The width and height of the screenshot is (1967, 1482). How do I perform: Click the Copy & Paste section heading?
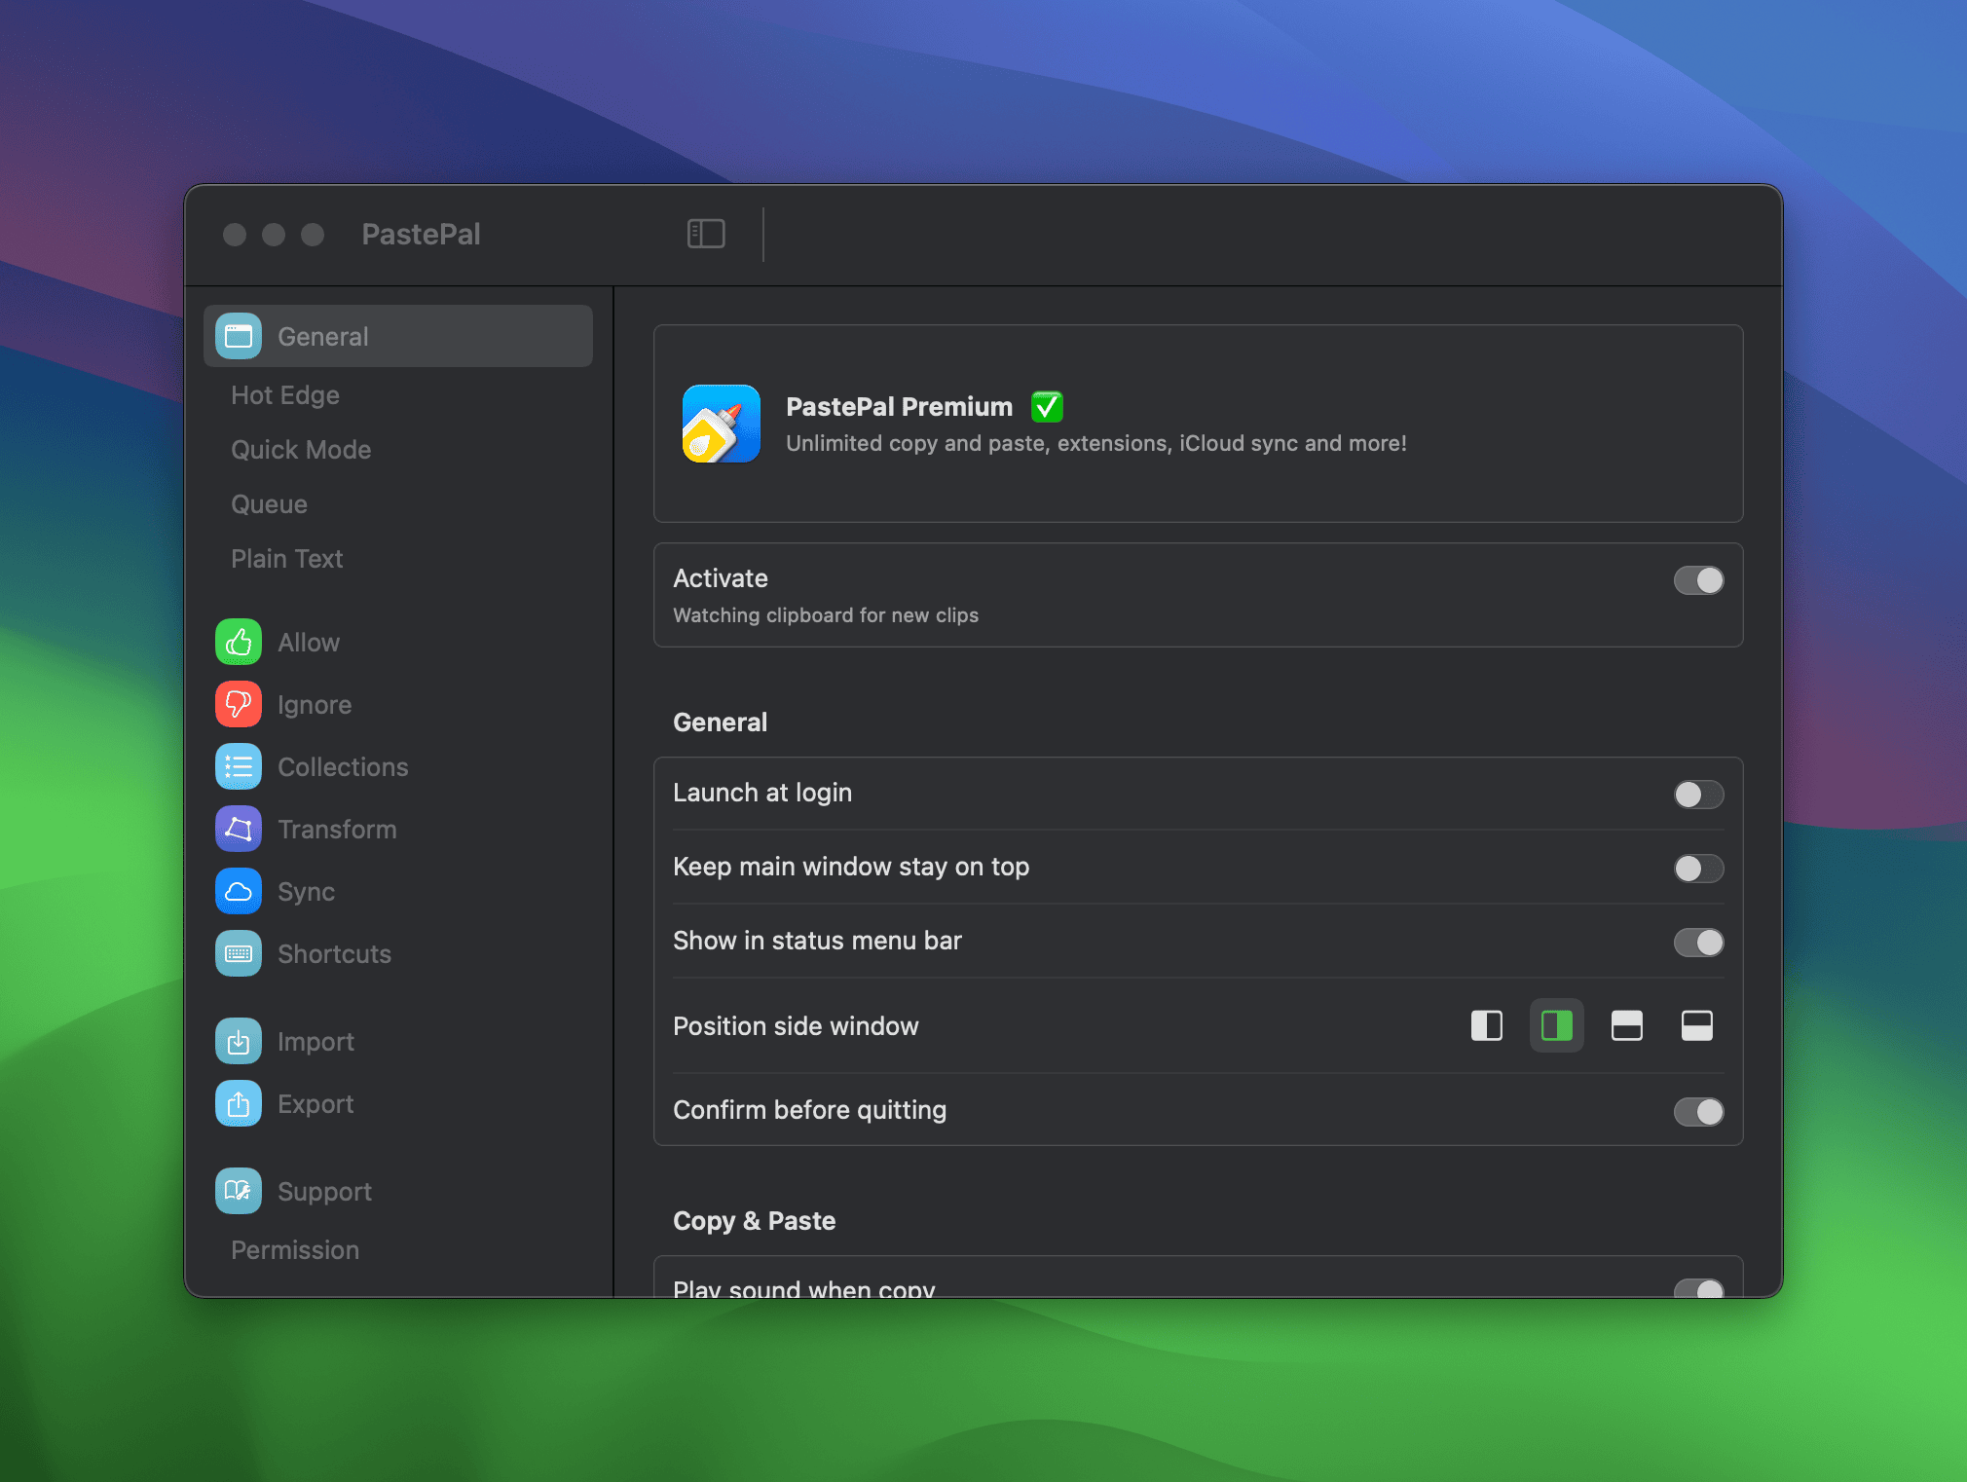pos(754,1220)
